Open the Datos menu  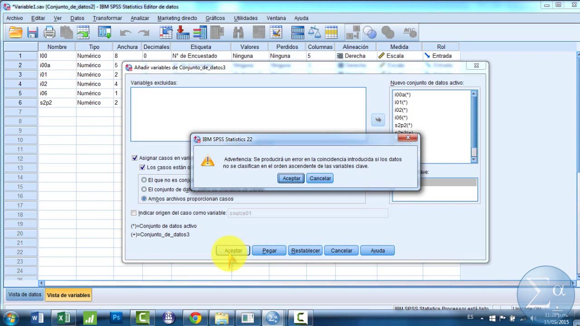[77, 18]
